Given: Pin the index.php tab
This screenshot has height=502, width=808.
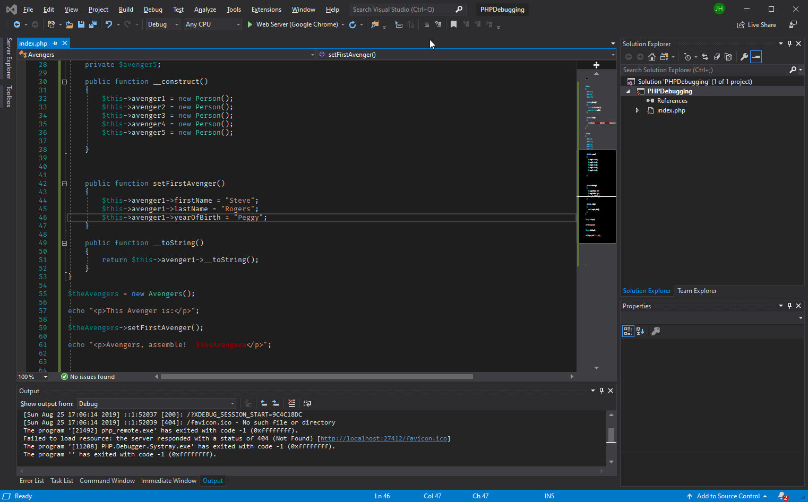Looking at the screenshot, I should (x=55, y=43).
